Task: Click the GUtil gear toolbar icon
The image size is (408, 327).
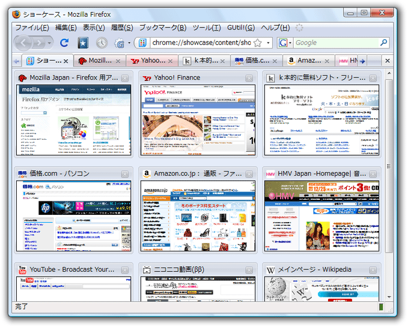Action: tap(120, 43)
